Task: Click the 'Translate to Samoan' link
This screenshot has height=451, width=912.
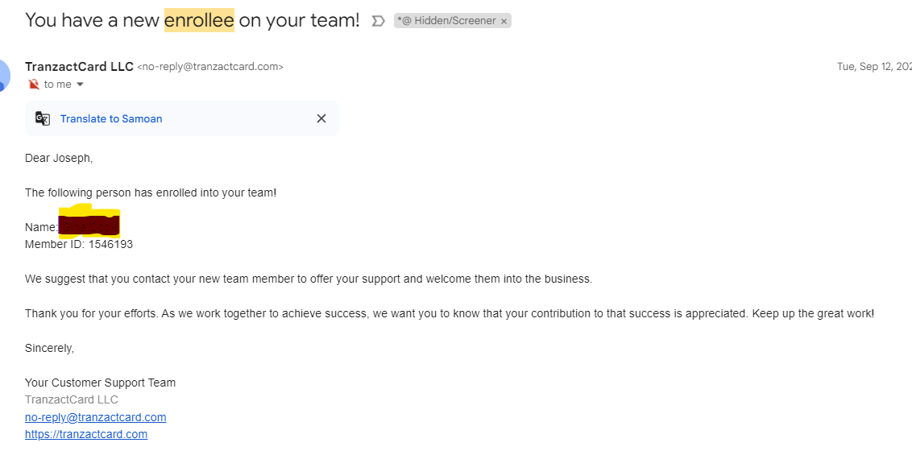Action: (x=111, y=118)
